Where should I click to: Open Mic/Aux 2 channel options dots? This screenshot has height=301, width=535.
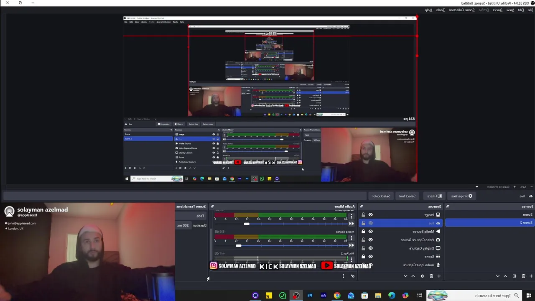click(x=351, y=260)
